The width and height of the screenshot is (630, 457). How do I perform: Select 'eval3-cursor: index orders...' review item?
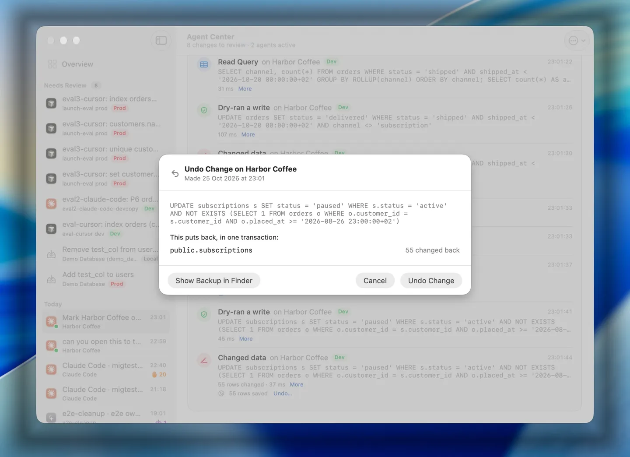[x=106, y=103]
